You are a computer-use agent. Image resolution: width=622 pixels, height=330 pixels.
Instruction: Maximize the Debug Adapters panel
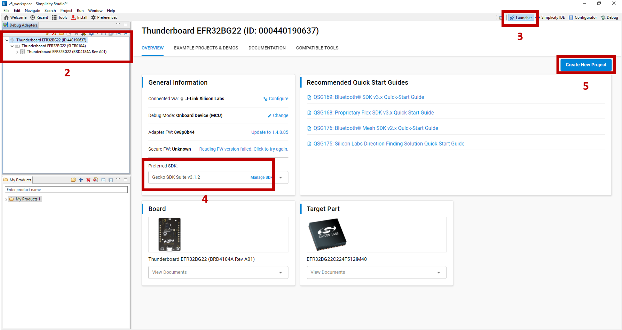125,25
